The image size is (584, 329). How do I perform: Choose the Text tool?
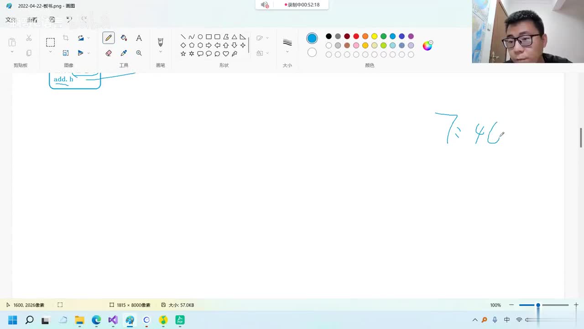(139, 38)
